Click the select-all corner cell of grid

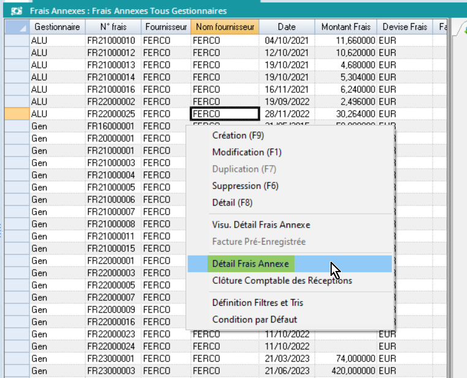coord(17,27)
